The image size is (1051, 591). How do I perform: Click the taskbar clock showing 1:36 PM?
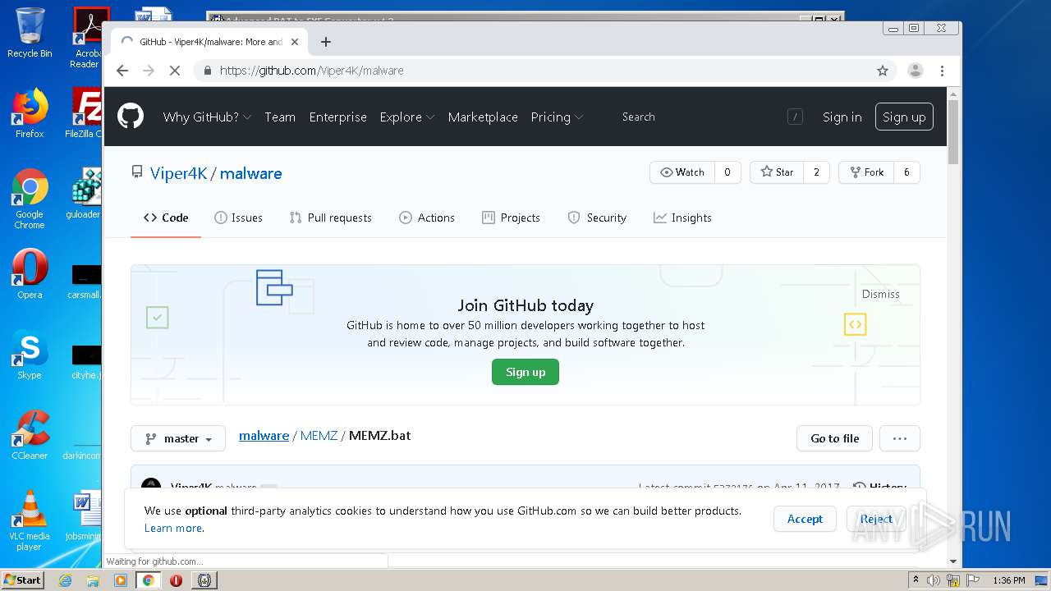[1008, 580]
